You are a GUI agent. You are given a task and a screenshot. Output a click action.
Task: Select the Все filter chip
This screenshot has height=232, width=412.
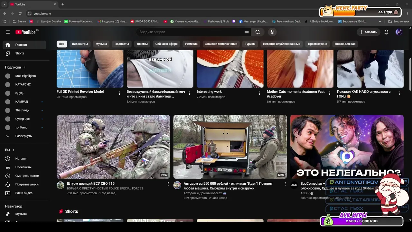(x=62, y=44)
